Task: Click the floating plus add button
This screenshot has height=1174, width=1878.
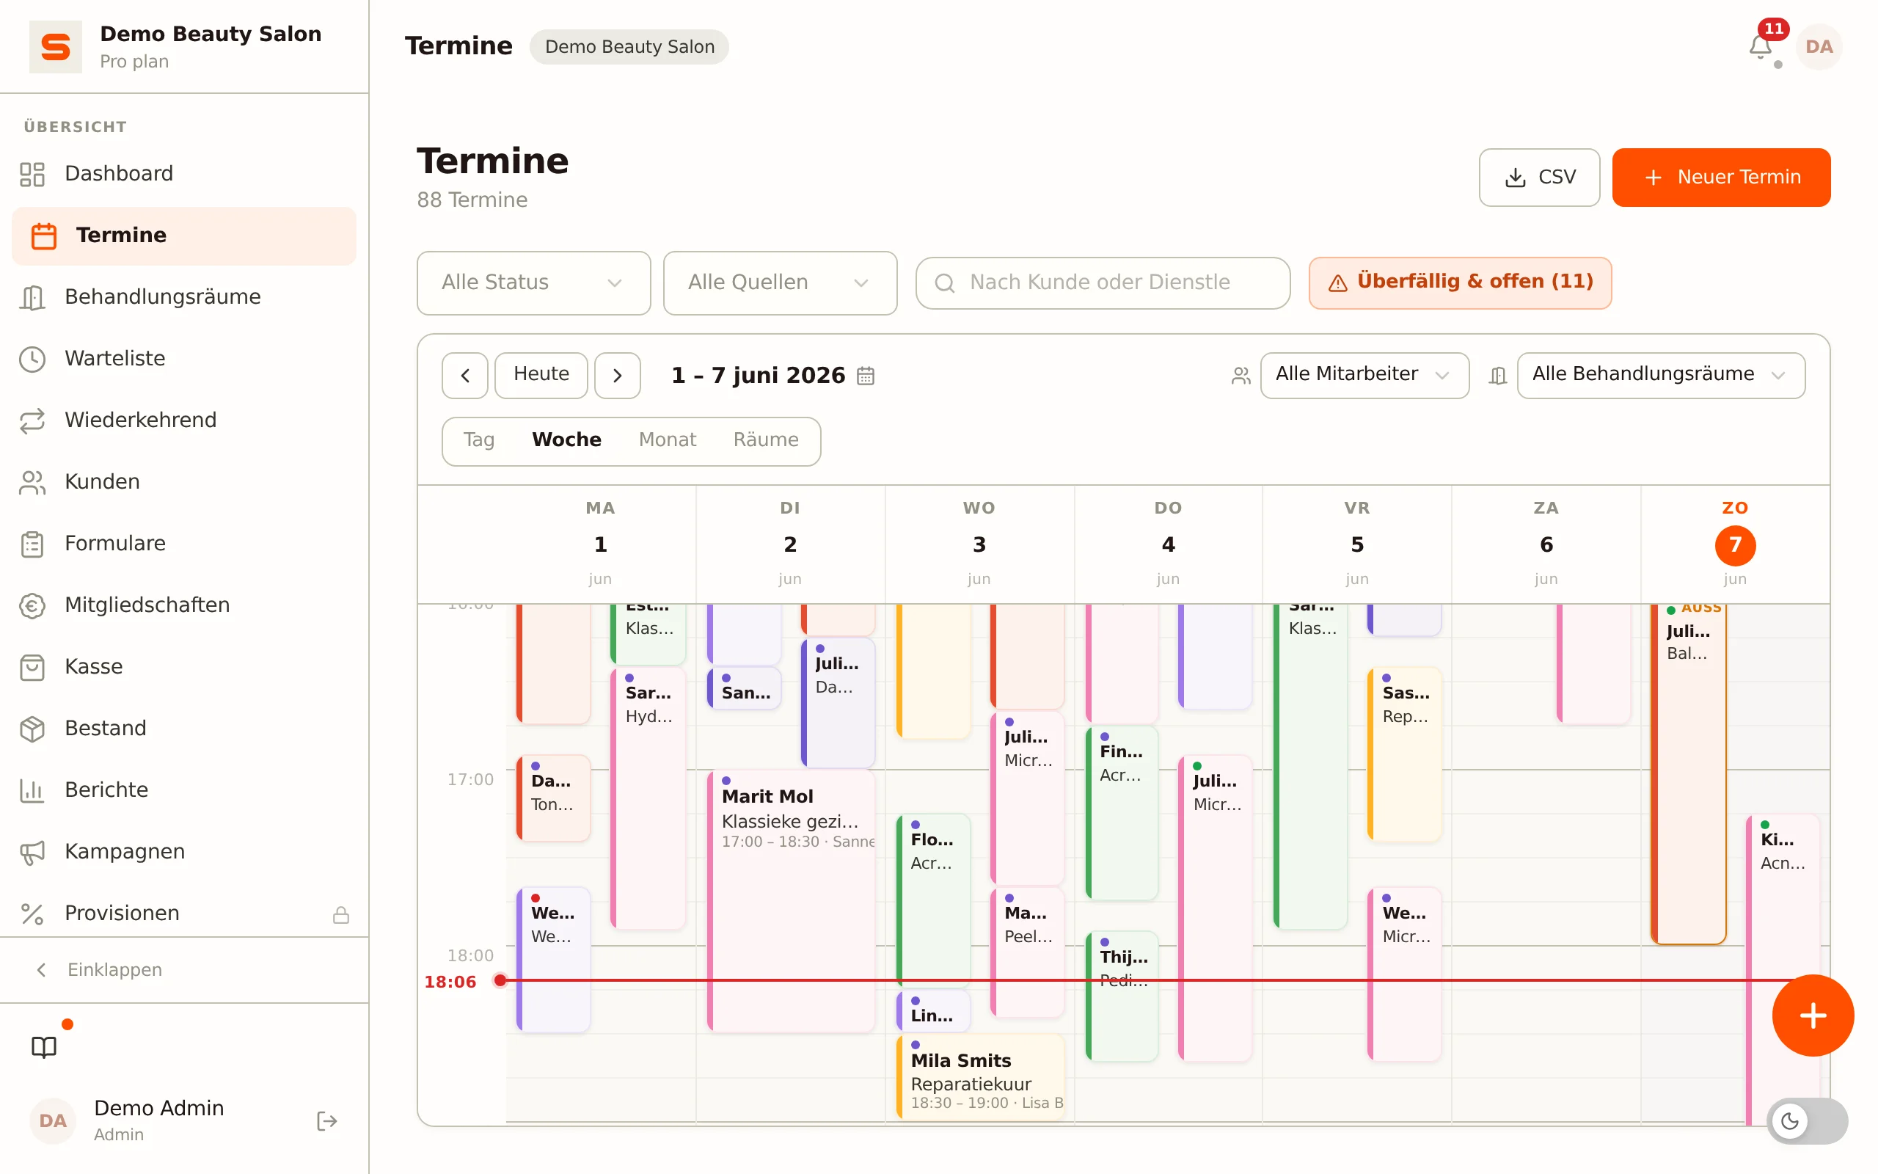Action: tap(1813, 1015)
